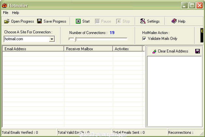Click the Help toolbar button label
The image size is (205, 137).
[x=182, y=21]
